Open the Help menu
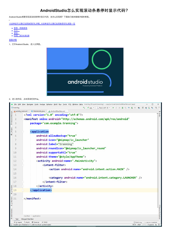This screenshot has width=170, height=241. [x=81, y=104]
